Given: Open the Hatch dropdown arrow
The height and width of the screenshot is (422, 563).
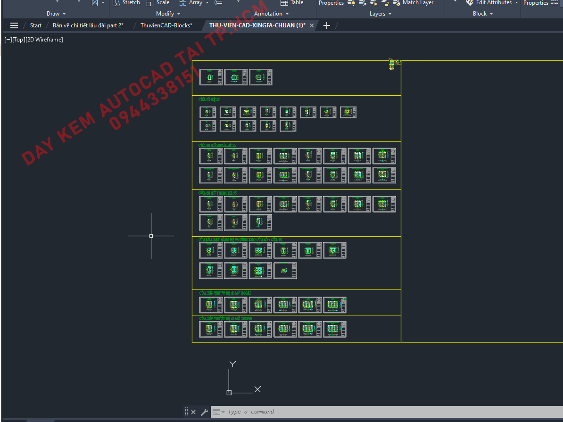Looking at the screenshot, I should (x=103, y=3).
